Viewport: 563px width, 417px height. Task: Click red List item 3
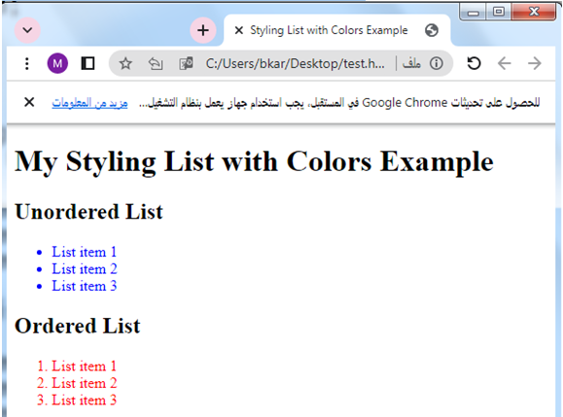[85, 400]
